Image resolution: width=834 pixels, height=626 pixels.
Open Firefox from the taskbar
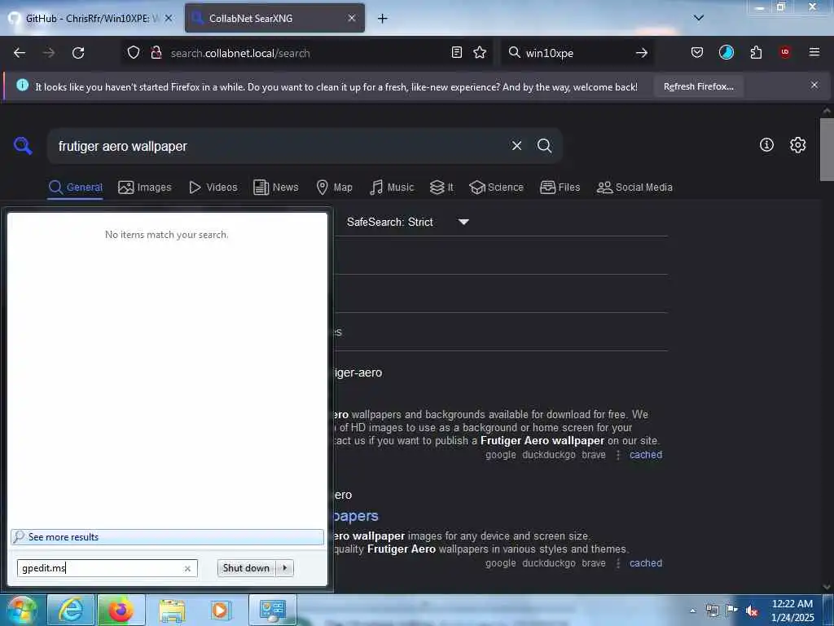[x=121, y=610]
